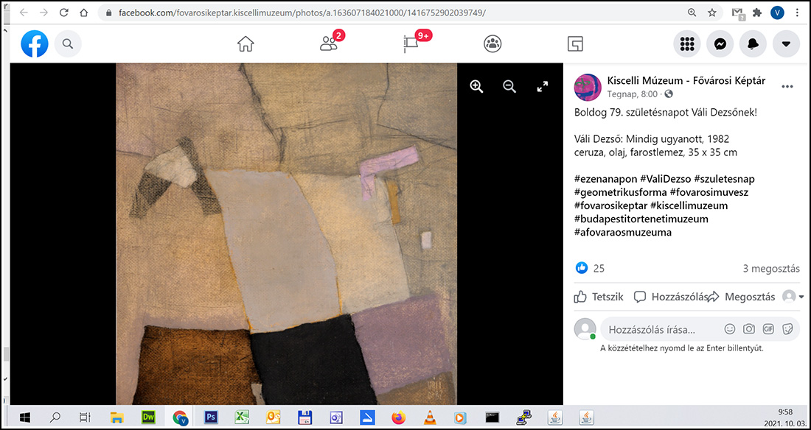Show Facebook notifications bell

pos(753,44)
